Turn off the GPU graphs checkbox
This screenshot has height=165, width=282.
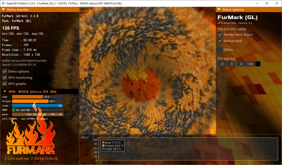click(x=5, y=83)
